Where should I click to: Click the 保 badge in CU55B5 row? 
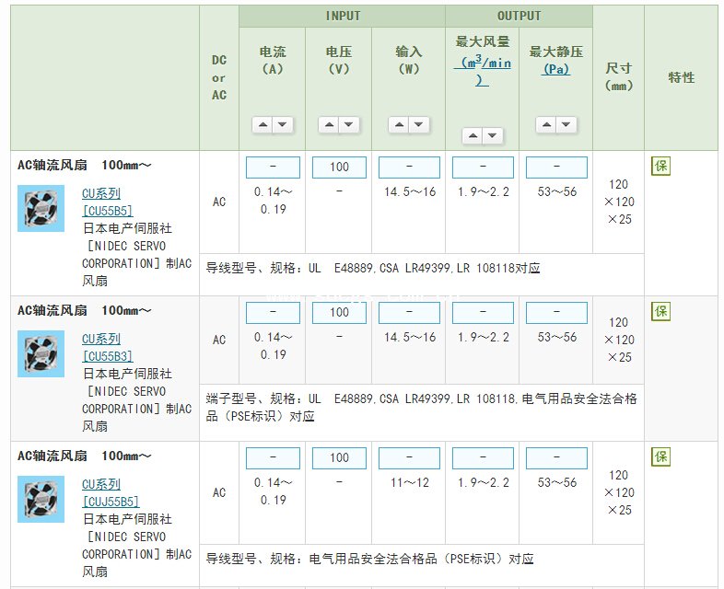(660, 166)
